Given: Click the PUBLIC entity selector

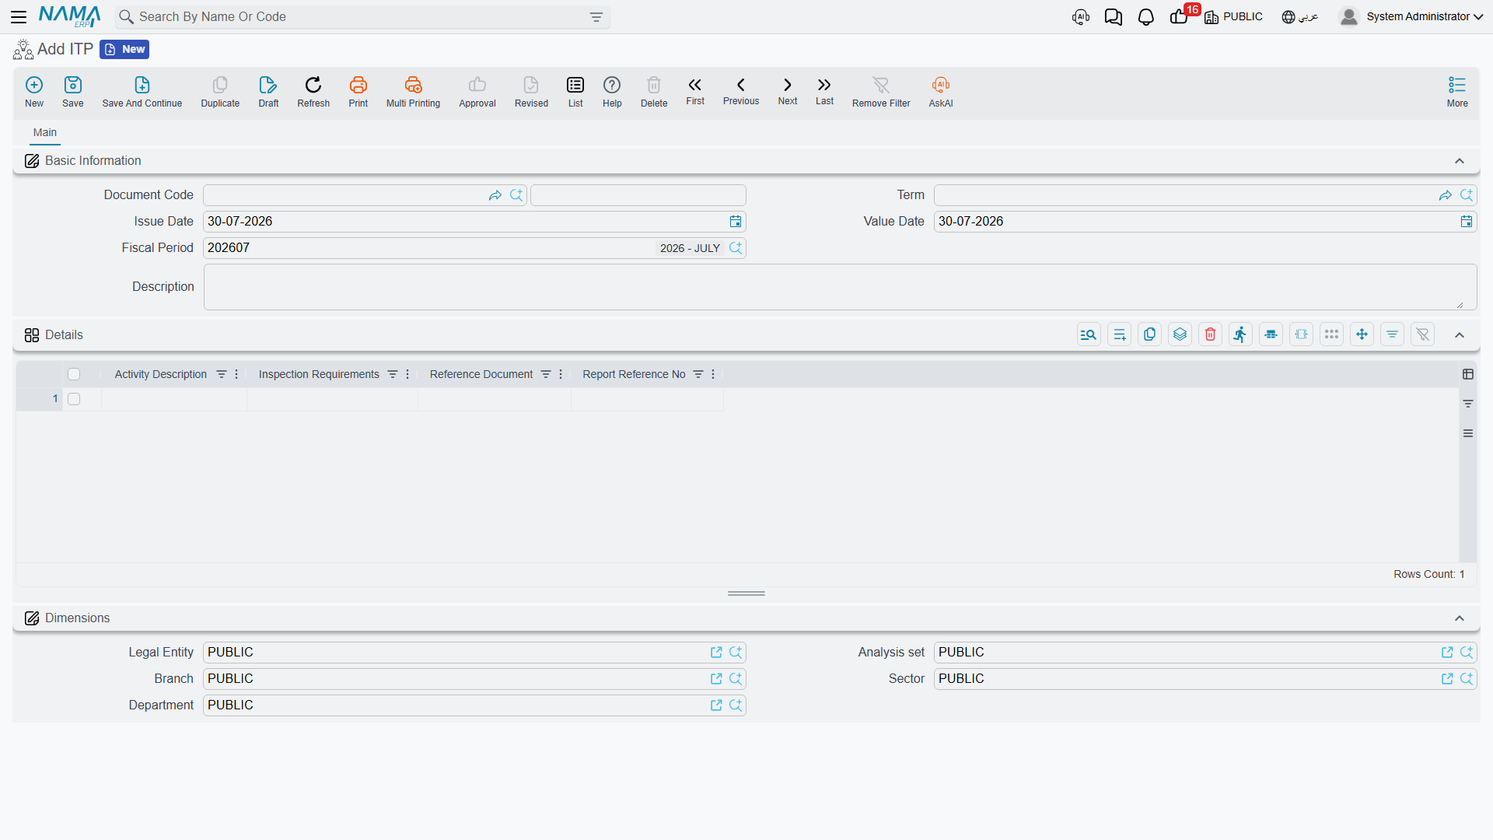Looking at the screenshot, I should [1233, 16].
